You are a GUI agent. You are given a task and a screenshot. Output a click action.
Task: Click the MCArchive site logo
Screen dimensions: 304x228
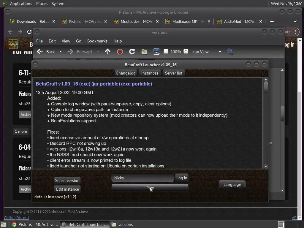coord(13,44)
